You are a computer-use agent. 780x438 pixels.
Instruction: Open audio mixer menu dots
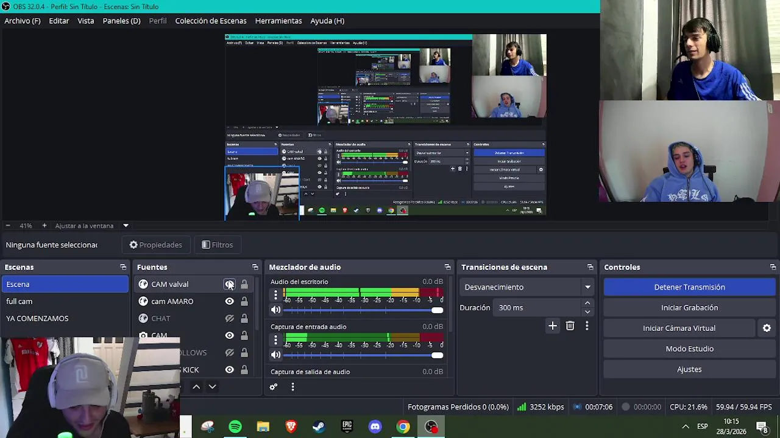tap(292, 387)
